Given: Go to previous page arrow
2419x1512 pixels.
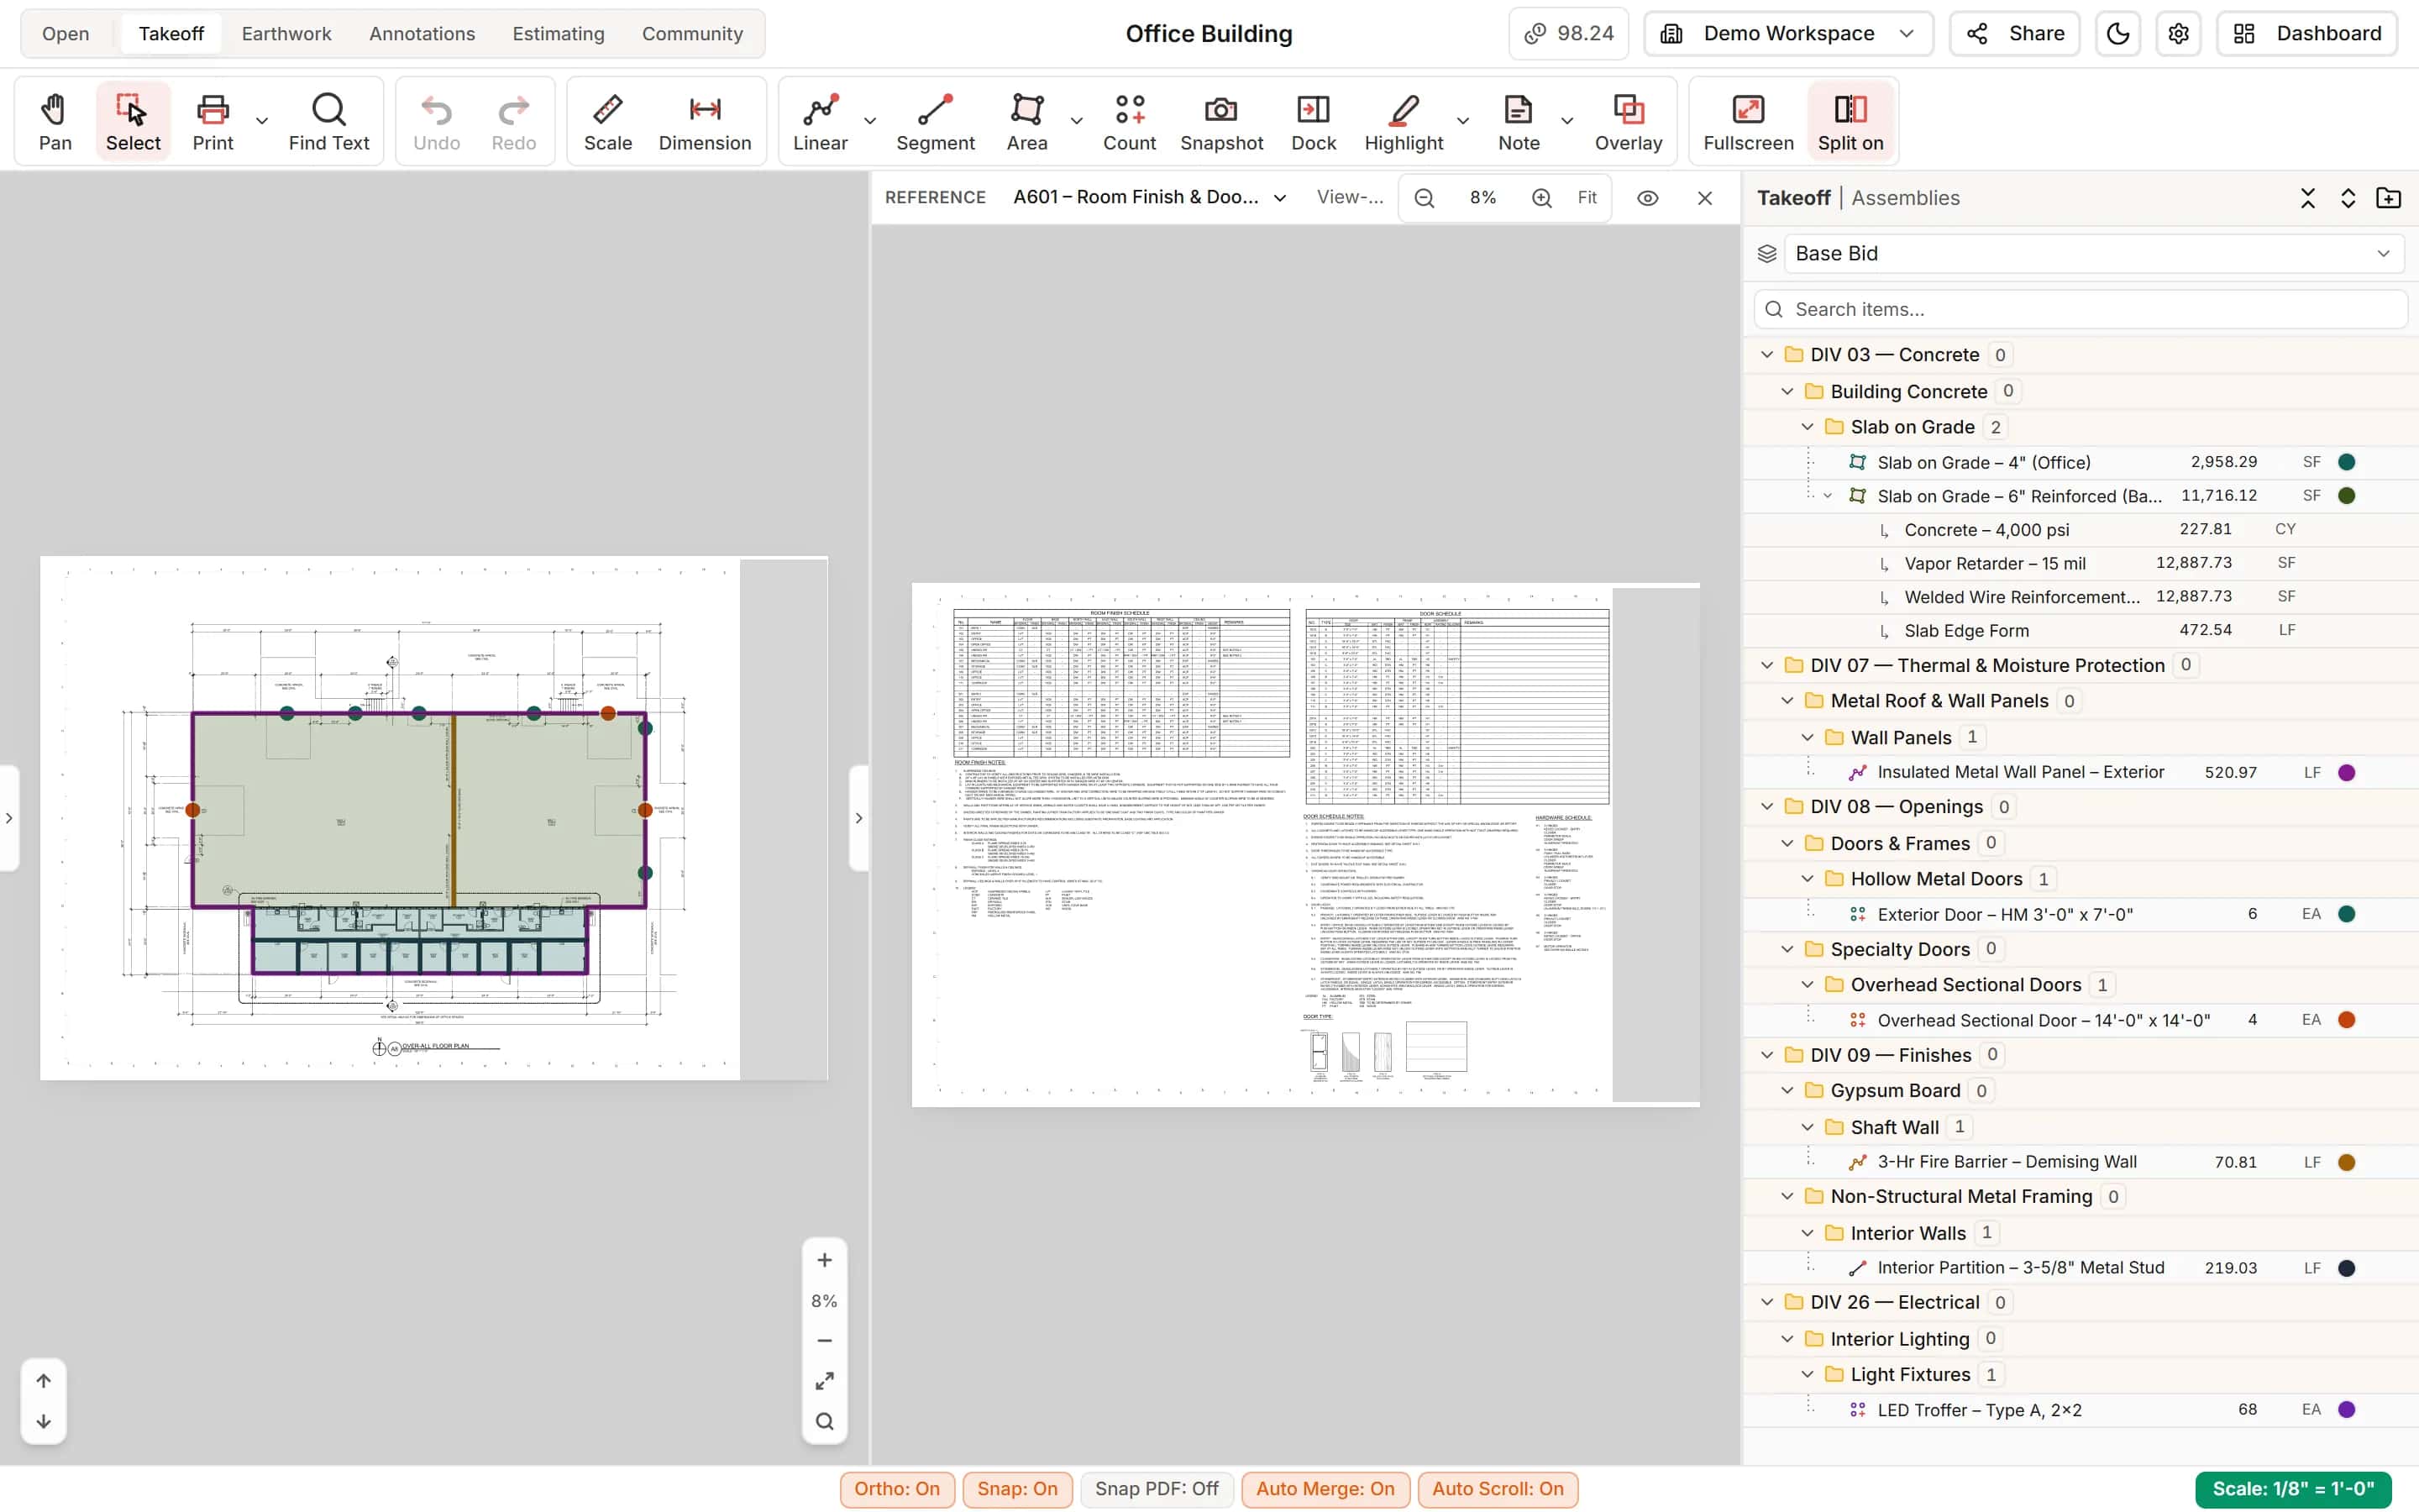Looking at the screenshot, I should [44, 1381].
